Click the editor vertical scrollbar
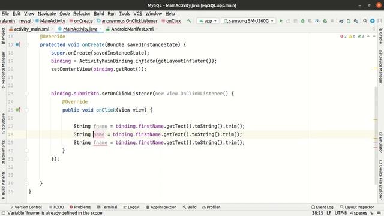 click(x=376, y=136)
